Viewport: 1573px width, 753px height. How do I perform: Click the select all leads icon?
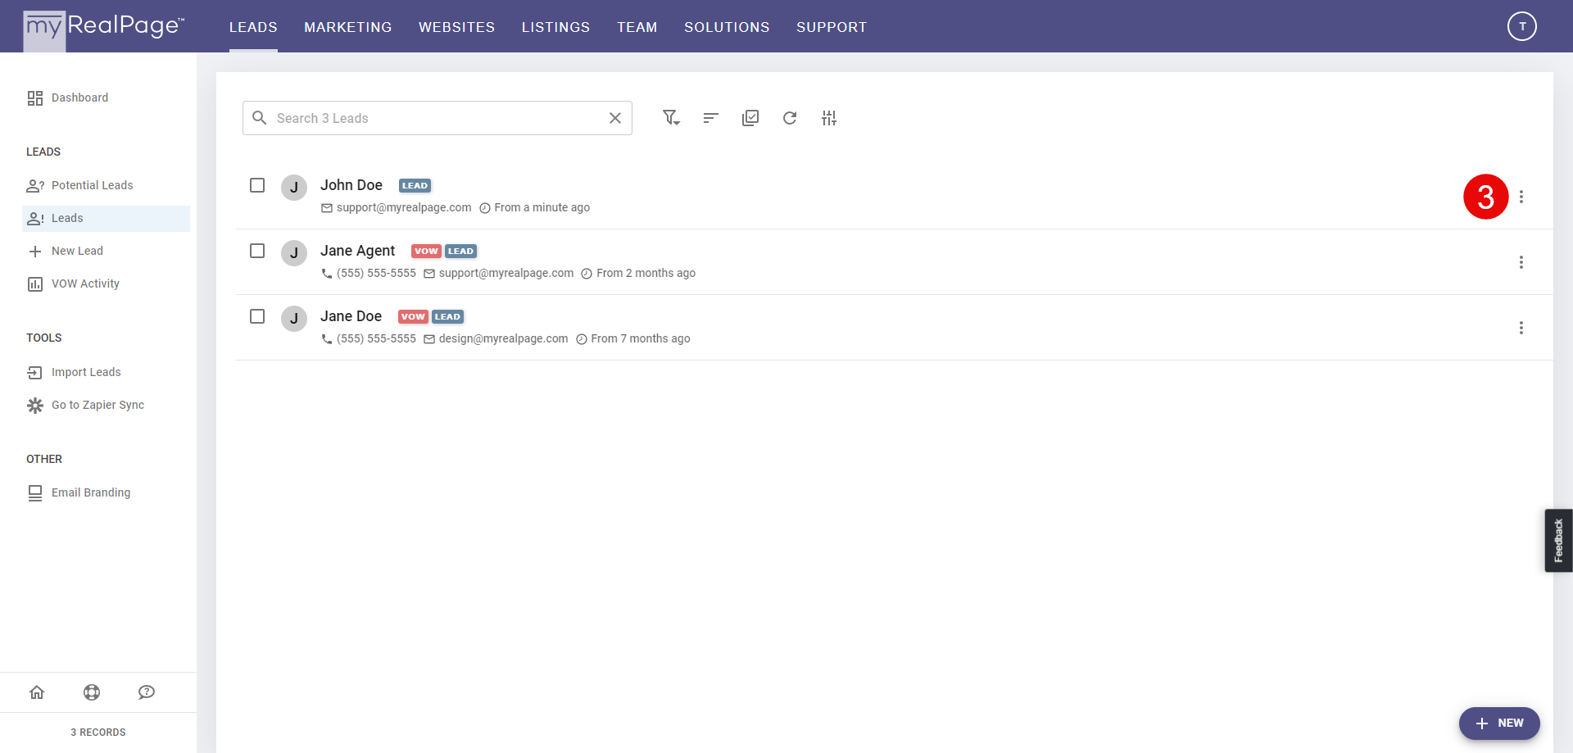[750, 118]
